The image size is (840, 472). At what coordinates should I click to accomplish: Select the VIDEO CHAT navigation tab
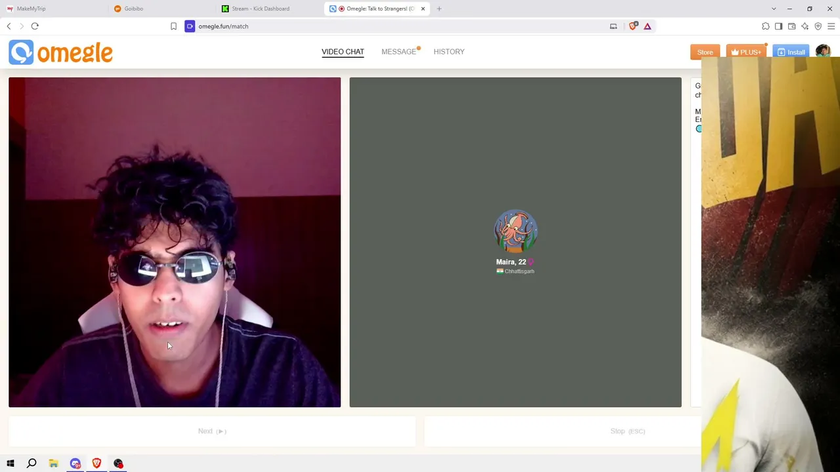tap(343, 52)
